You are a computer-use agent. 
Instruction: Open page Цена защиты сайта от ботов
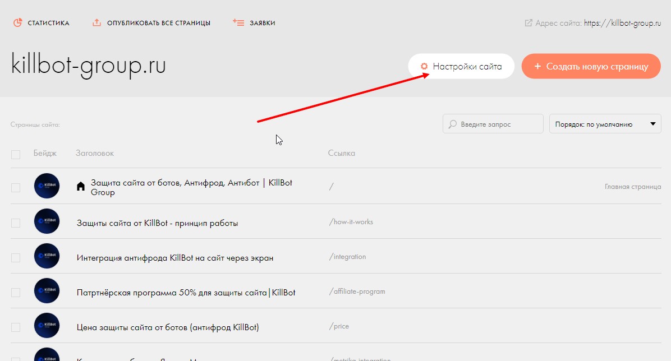pyautogui.click(x=168, y=327)
